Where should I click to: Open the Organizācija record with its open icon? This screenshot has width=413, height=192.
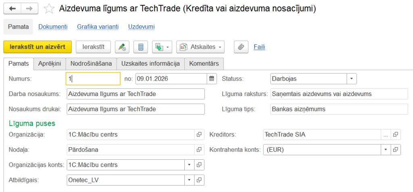click(x=199, y=134)
